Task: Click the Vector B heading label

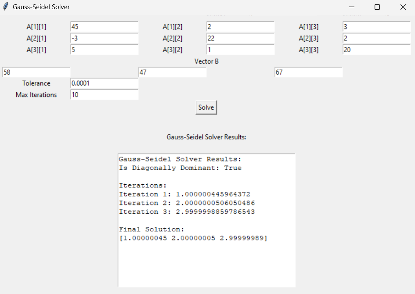Action: point(206,61)
